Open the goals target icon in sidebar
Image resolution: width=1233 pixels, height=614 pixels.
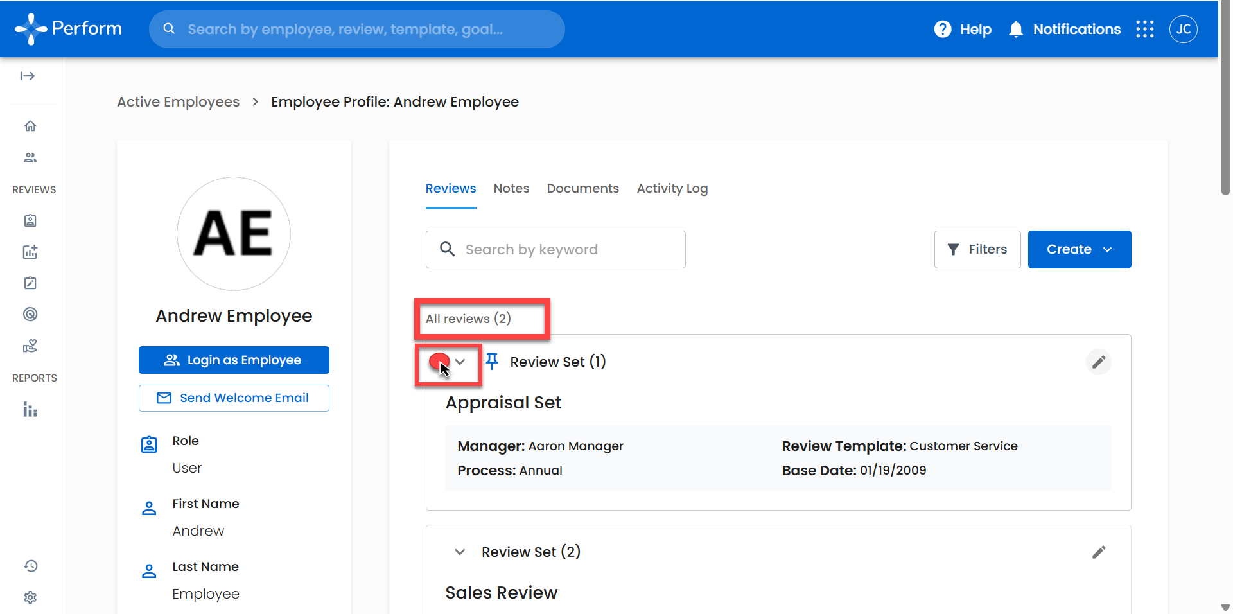tap(30, 314)
